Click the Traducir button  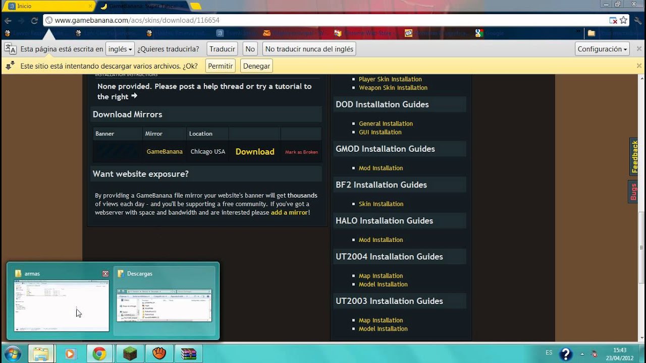pyautogui.click(x=222, y=49)
